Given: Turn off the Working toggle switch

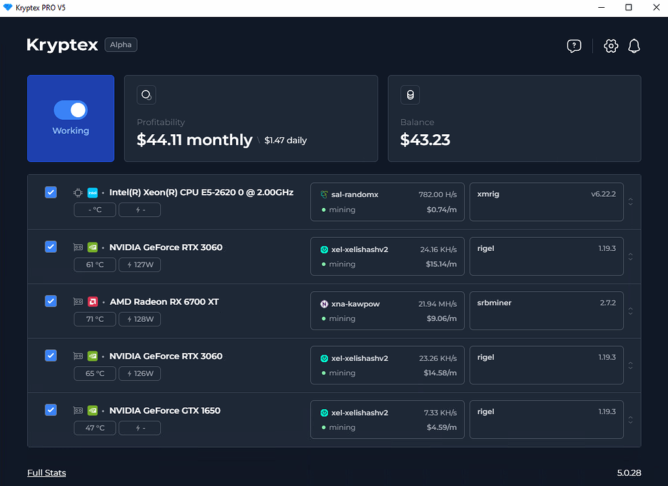Looking at the screenshot, I should (70, 110).
